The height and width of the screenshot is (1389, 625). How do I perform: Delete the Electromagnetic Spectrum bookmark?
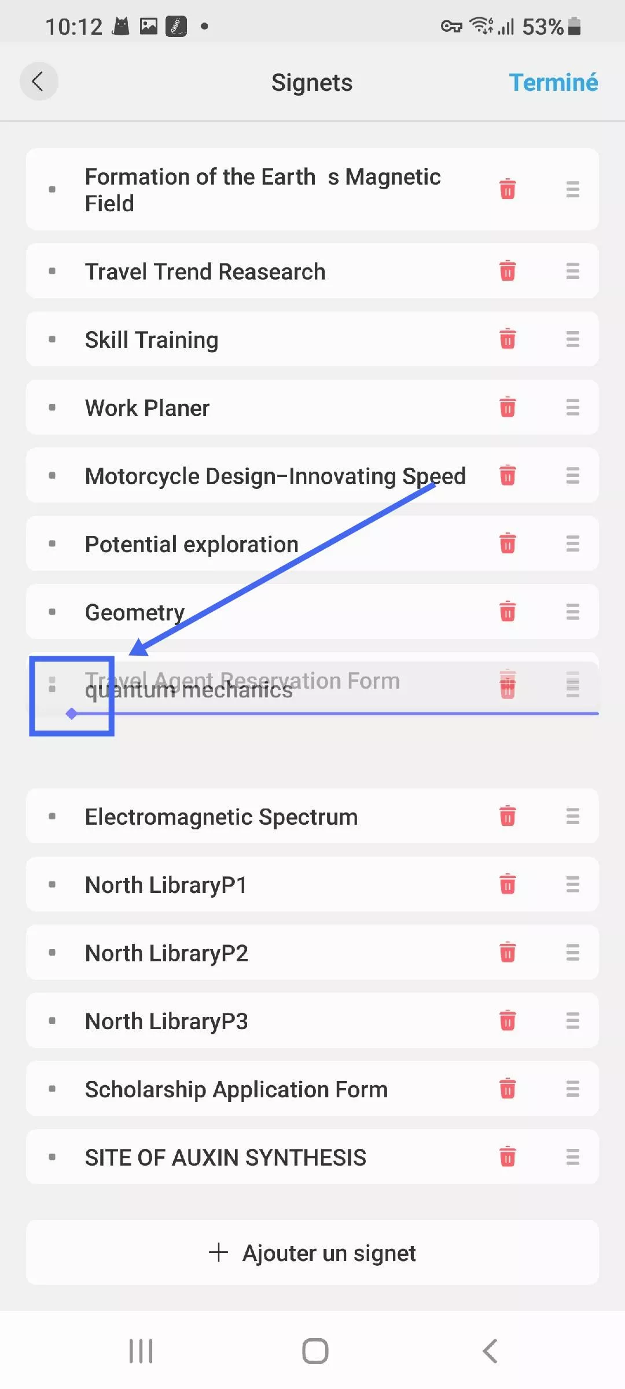[508, 816]
